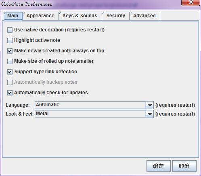Viewport: 201px width, 176px height.
Task: Click the Look & Feel: label
Action: coord(20,114)
